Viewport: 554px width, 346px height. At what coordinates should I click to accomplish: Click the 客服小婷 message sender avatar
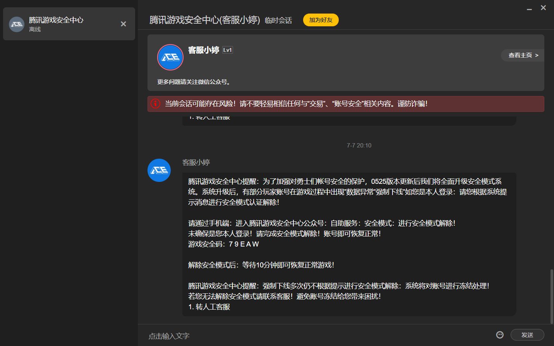click(x=159, y=170)
